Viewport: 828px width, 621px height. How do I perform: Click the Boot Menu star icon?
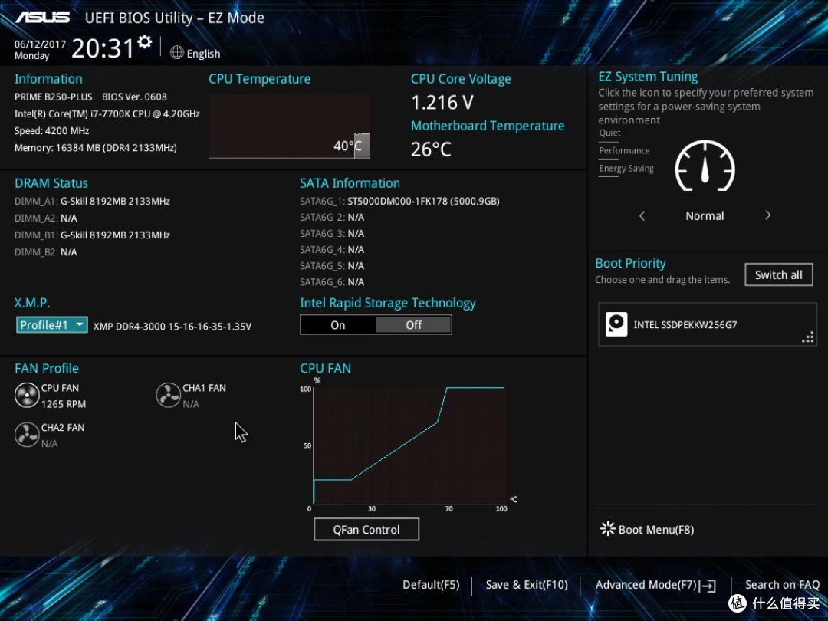(x=607, y=528)
